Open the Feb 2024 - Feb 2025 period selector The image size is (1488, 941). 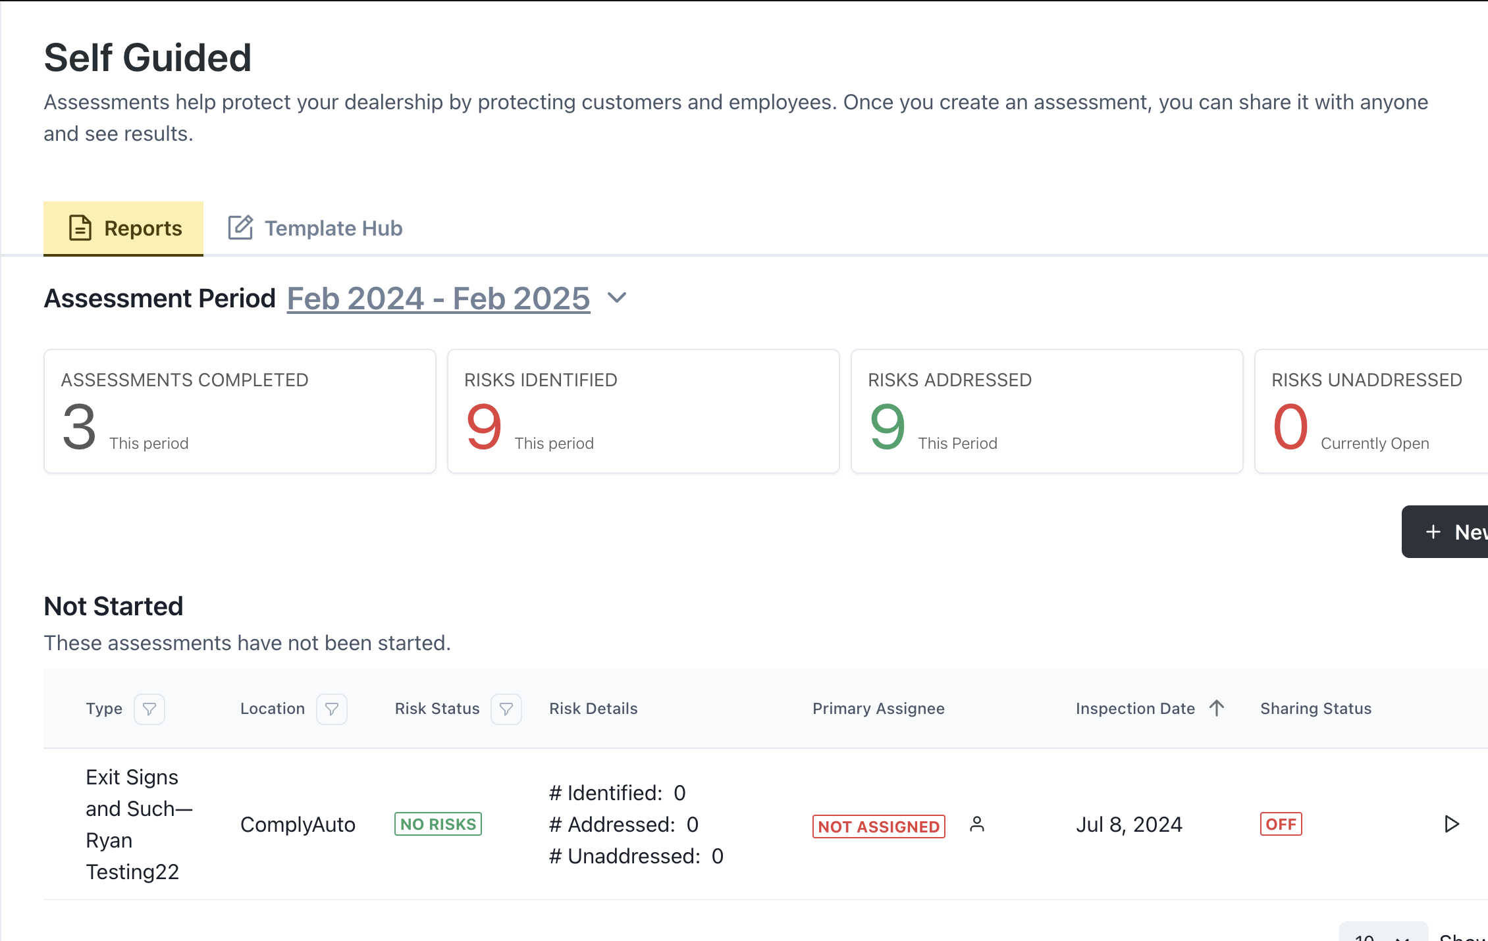coord(438,298)
